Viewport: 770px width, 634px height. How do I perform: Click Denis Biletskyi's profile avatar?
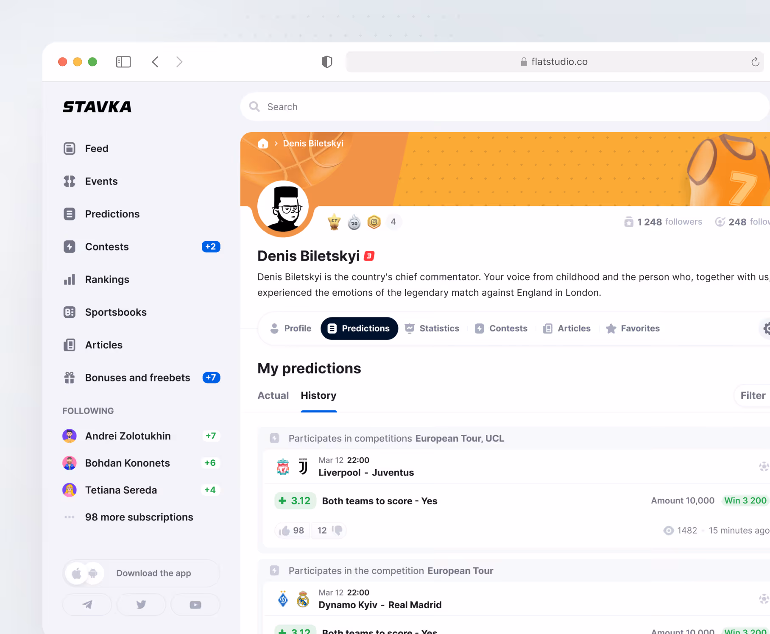[283, 206]
